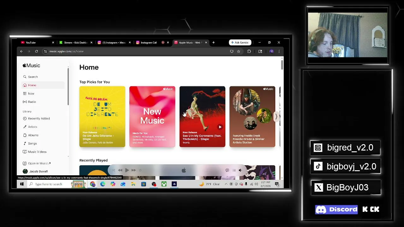The width and height of the screenshot is (404, 227).
Task: Play the See U In My Comments single
Action: pyautogui.click(x=220, y=127)
